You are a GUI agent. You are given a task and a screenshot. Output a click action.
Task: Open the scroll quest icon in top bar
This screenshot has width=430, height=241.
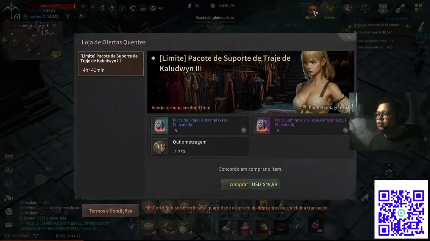click(x=400, y=8)
